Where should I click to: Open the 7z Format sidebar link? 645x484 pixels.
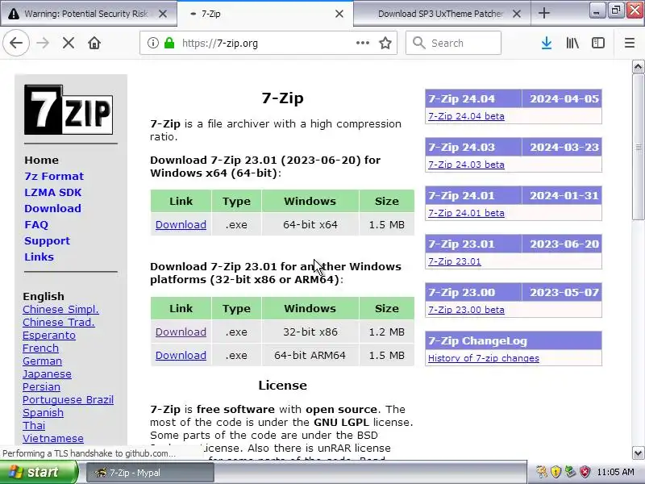tap(54, 176)
